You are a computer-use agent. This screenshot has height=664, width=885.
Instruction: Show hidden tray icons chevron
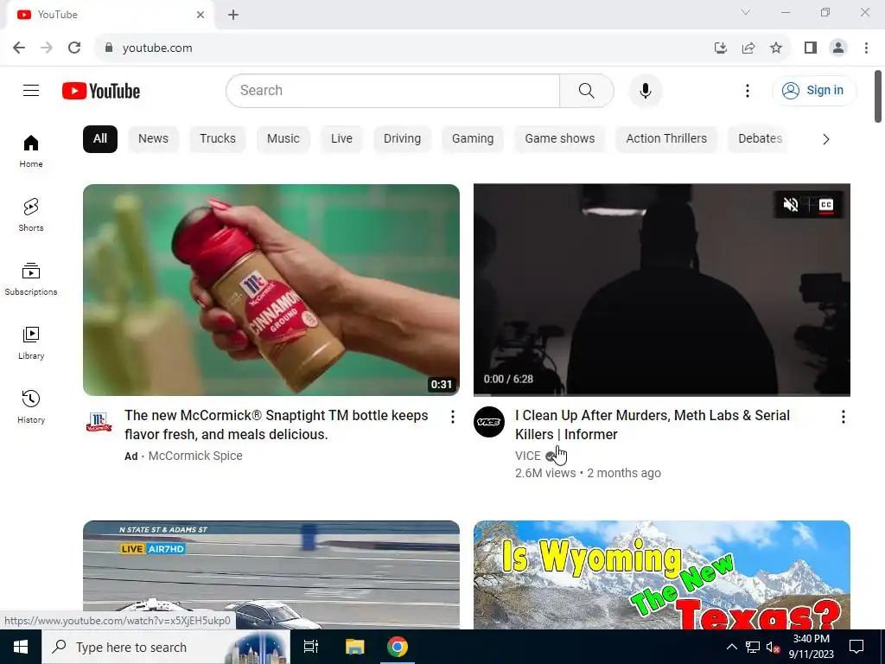731,647
